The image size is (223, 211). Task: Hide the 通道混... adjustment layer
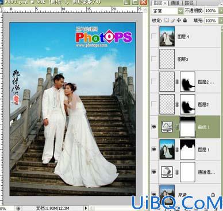tap(154, 172)
